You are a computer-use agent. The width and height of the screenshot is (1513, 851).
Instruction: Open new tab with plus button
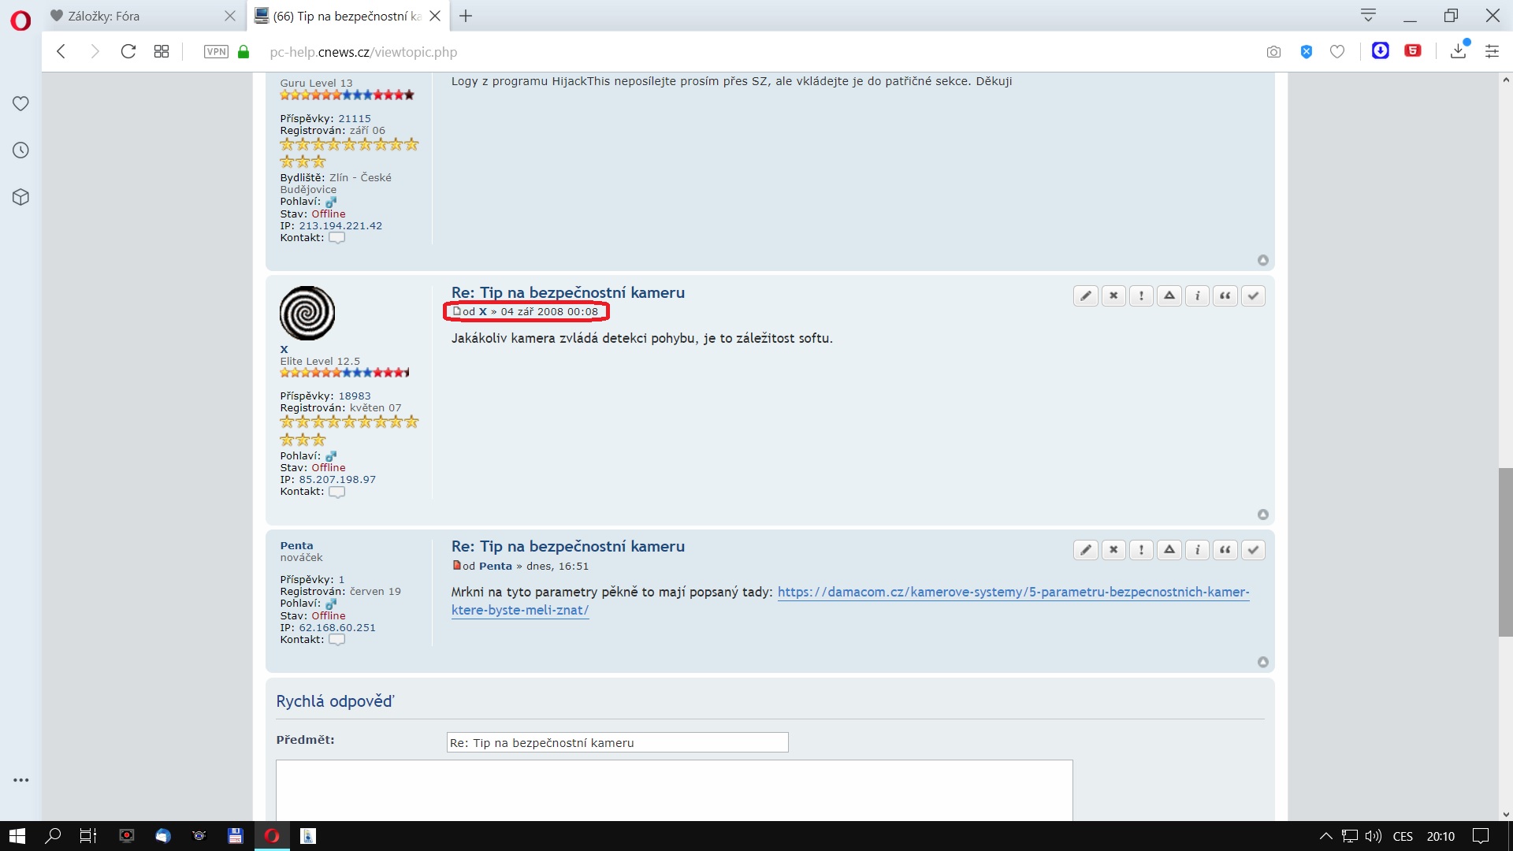466,16
